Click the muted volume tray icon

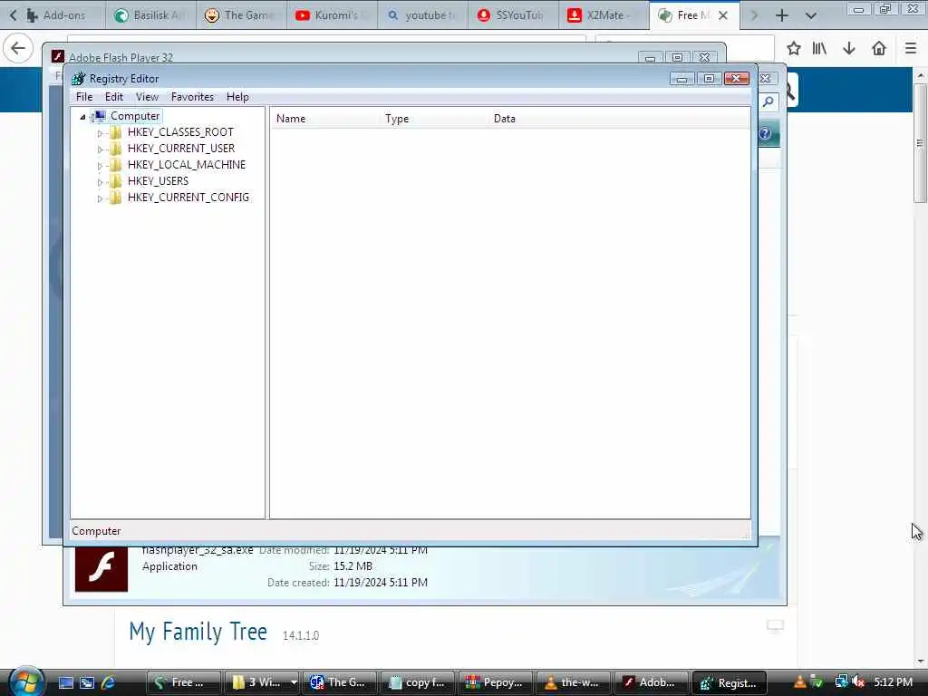[x=859, y=681]
